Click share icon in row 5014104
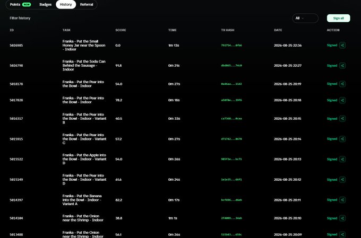 [342, 218]
